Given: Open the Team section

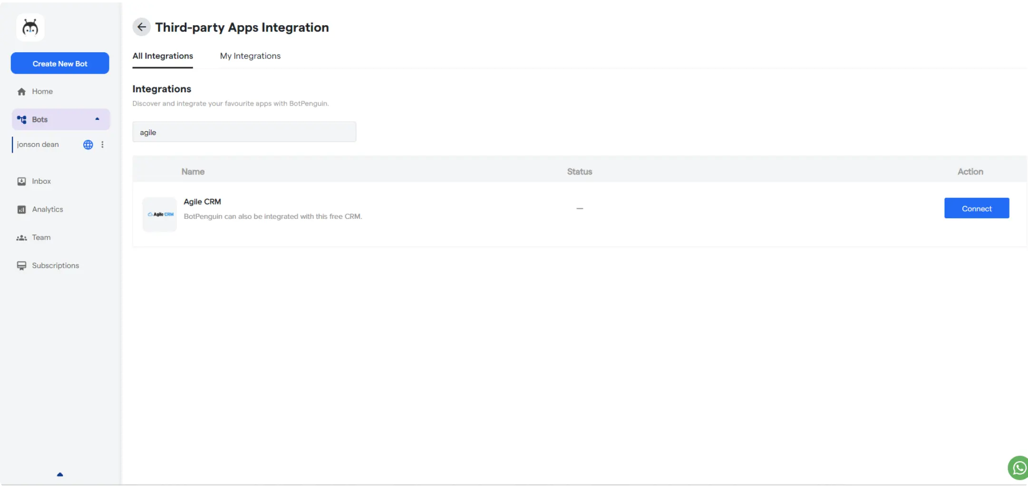Looking at the screenshot, I should point(41,237).
